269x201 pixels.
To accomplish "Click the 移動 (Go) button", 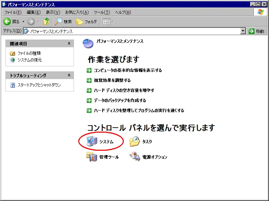I will point(256,31).
